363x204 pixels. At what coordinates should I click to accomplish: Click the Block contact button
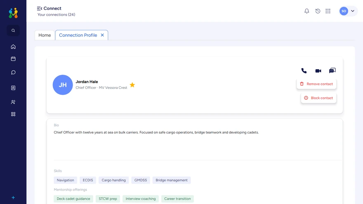click(x=318, y=98)
